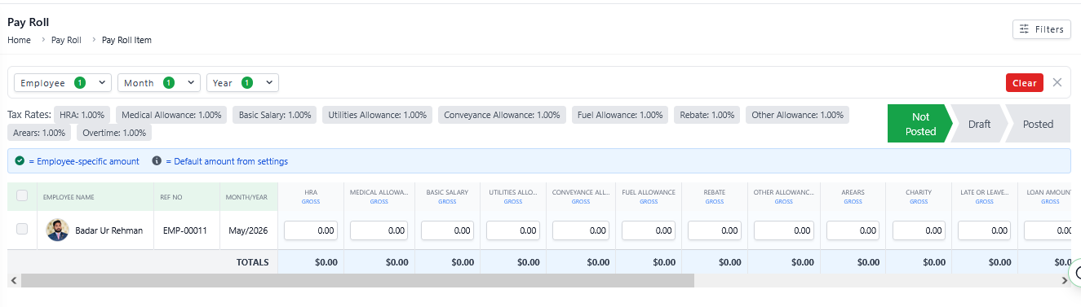Edit the Basic Salary amount field

[x=447, y=230]
